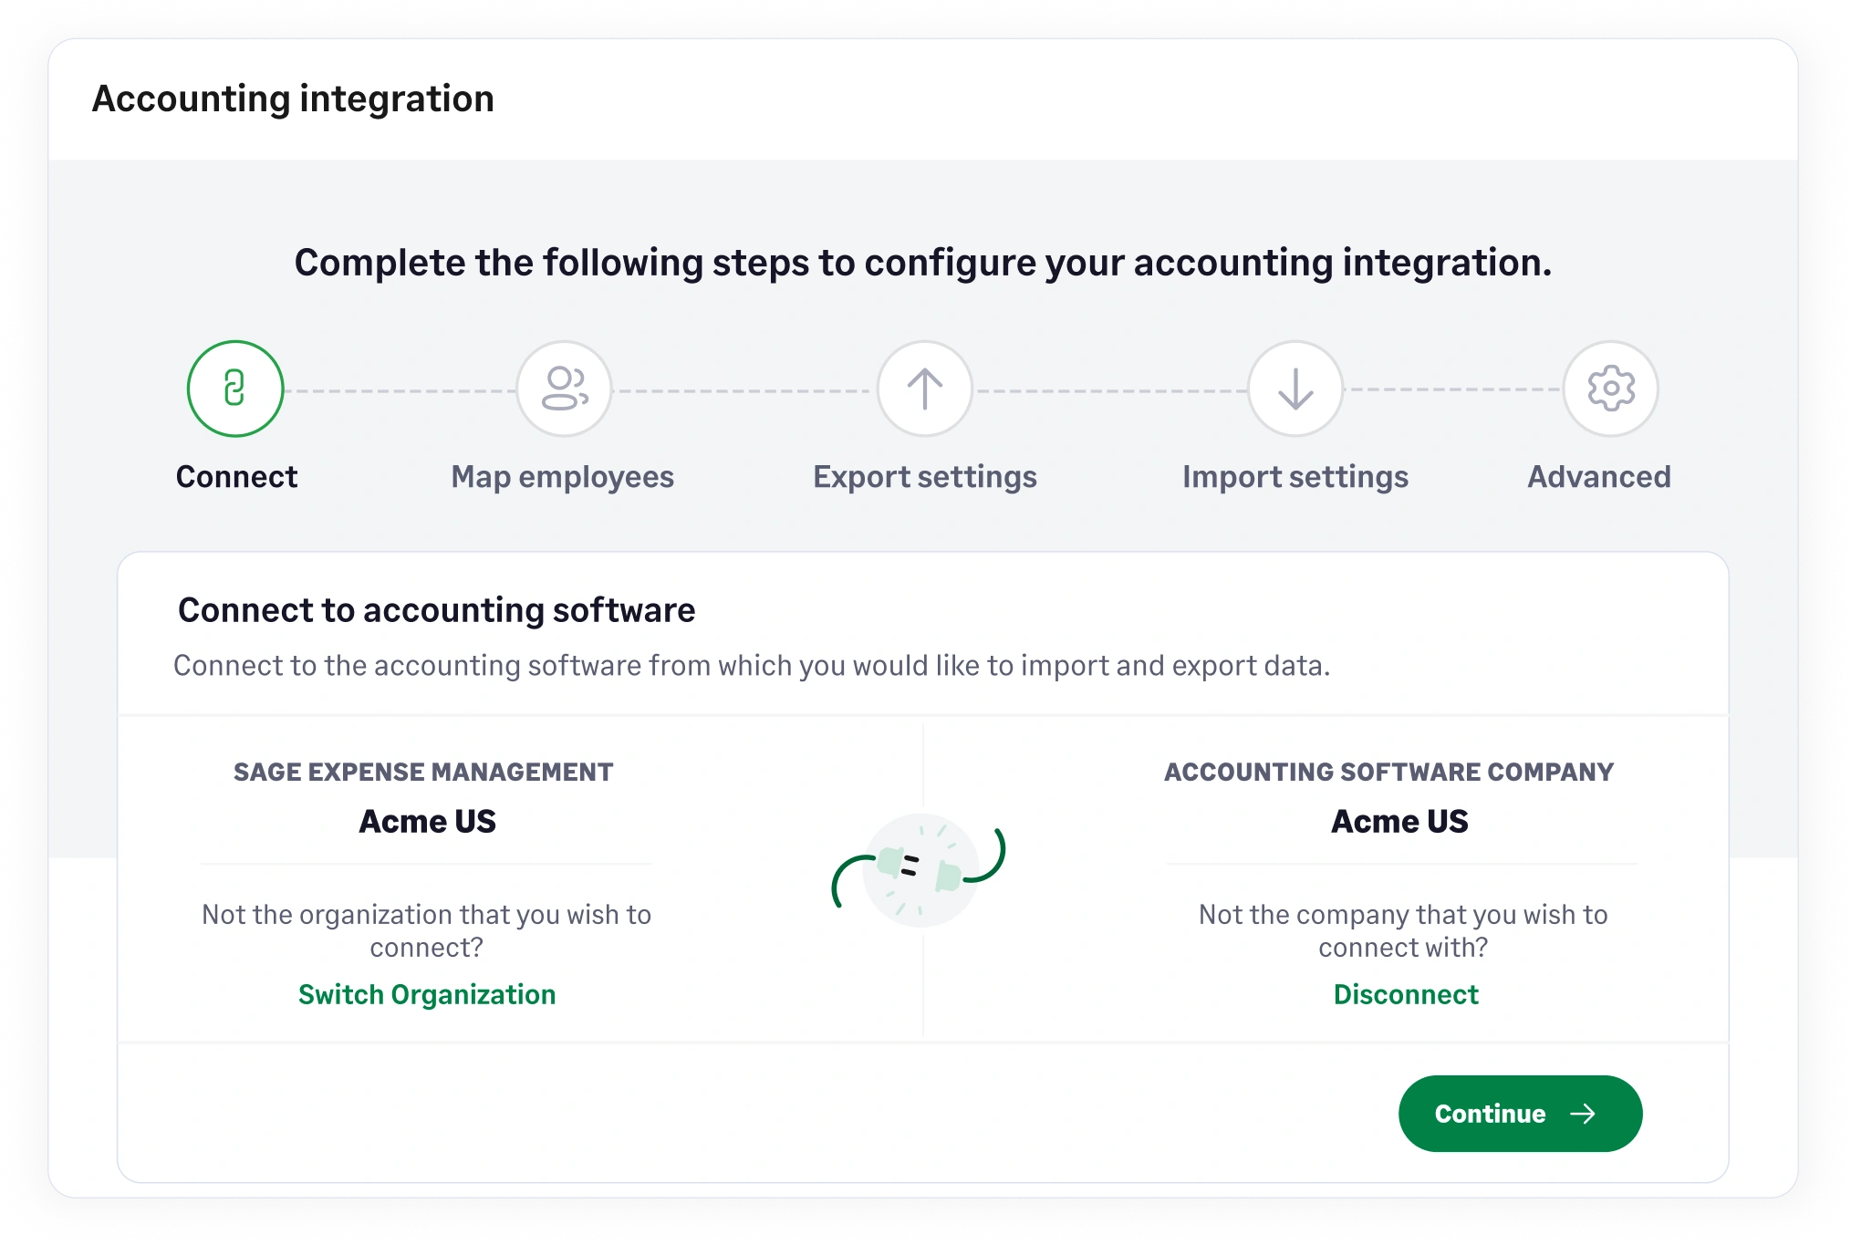Go to the Import settings step
Screen dimensions: 1851x1245
tap(1294, 475)
